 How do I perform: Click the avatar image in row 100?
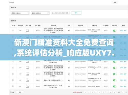(x=27, y=31)
